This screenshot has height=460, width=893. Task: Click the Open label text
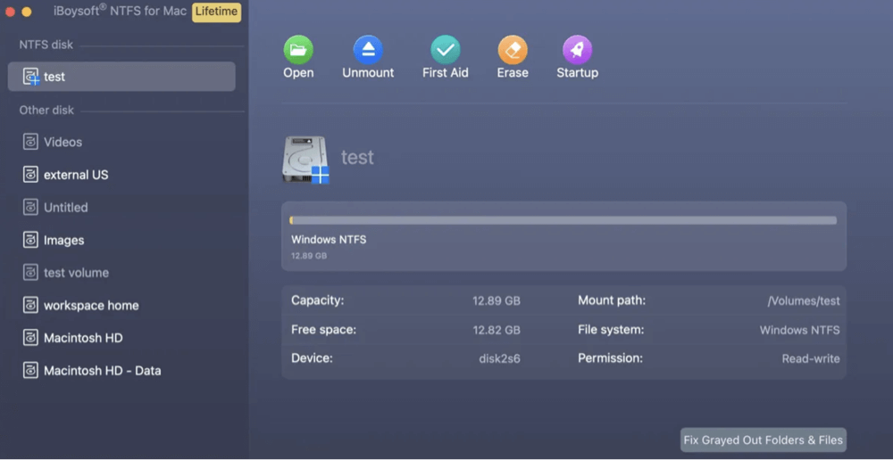(x=298, y=73)
